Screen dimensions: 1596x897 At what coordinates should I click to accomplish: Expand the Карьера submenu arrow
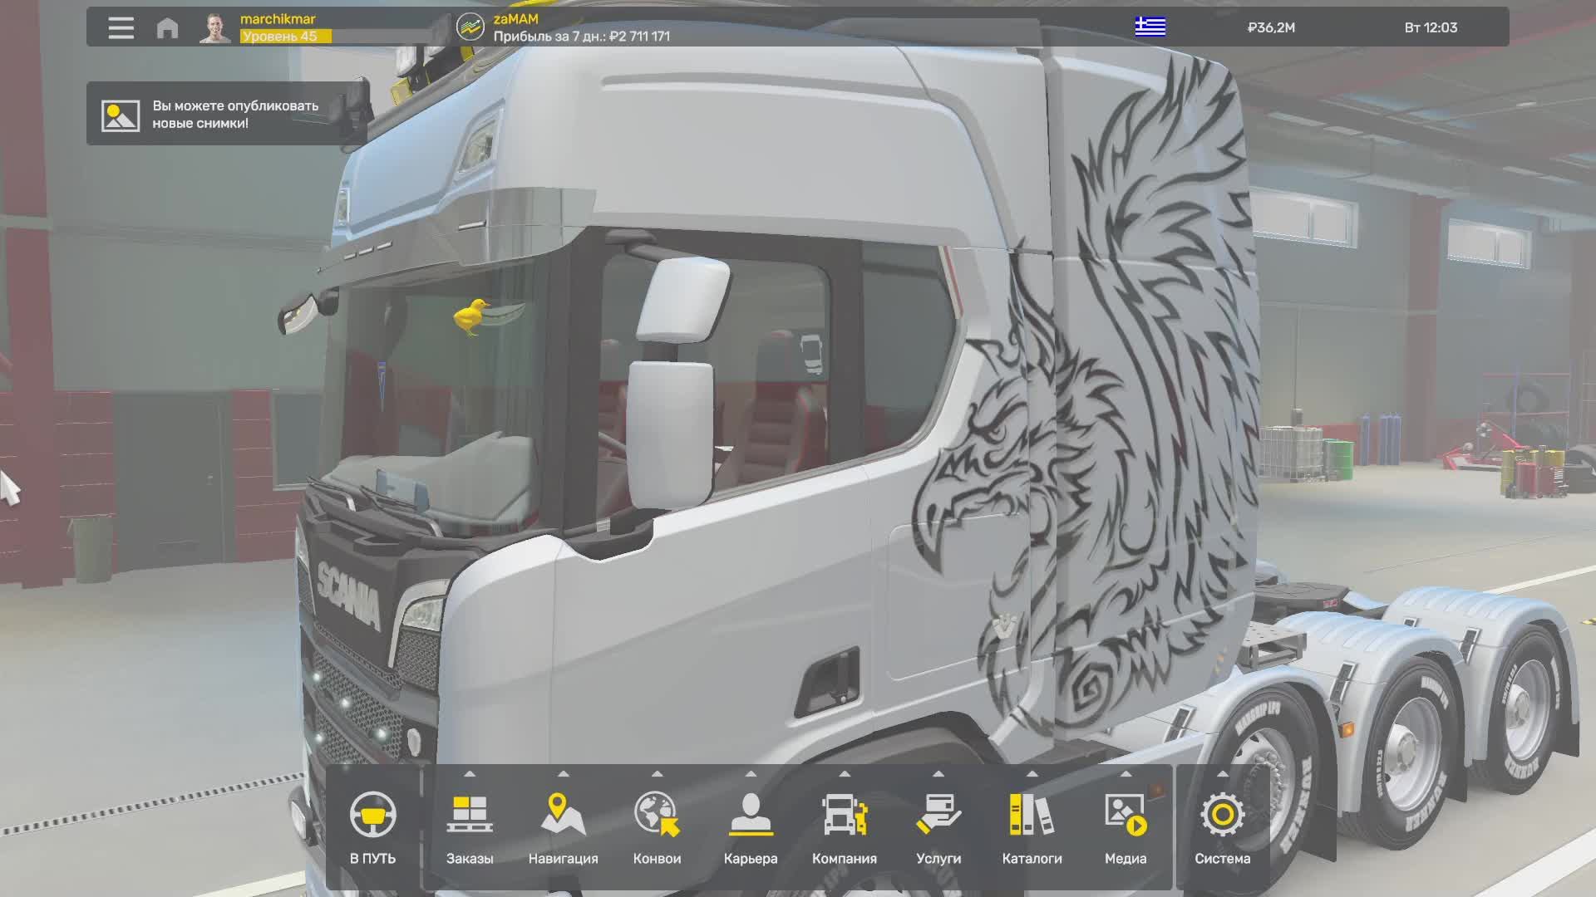click(x=751, y=774)
